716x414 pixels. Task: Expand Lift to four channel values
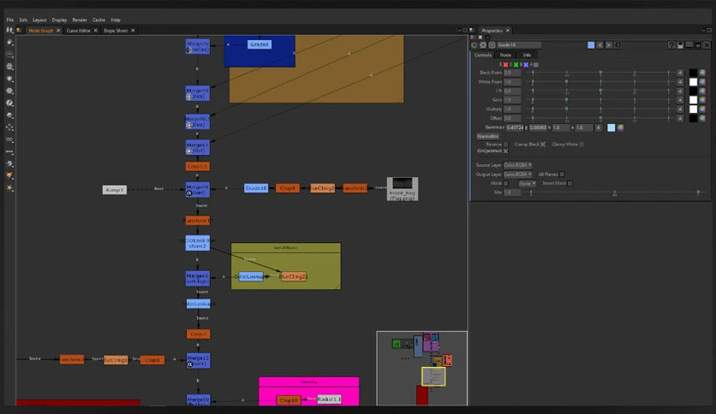click(x=680, y=92)
